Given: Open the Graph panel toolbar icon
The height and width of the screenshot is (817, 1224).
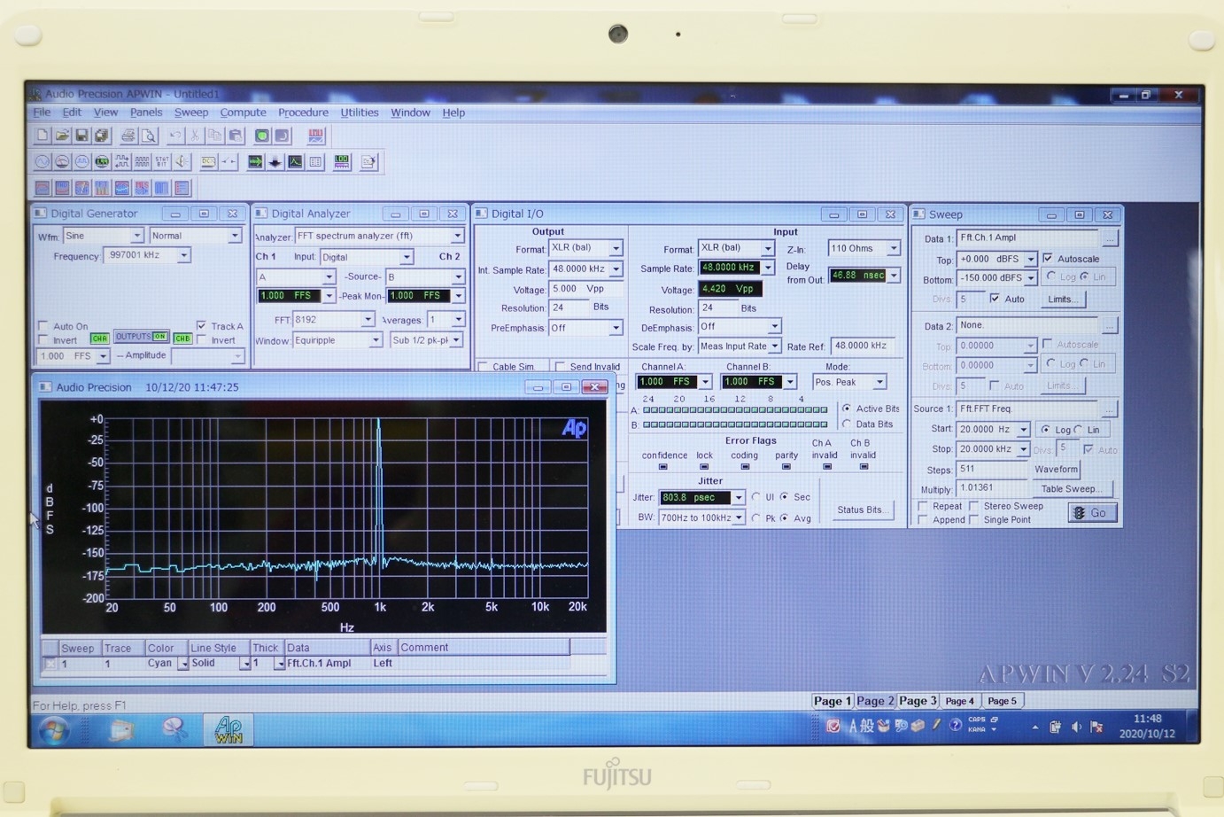Looking at the screenshot, I should point(295,162).
